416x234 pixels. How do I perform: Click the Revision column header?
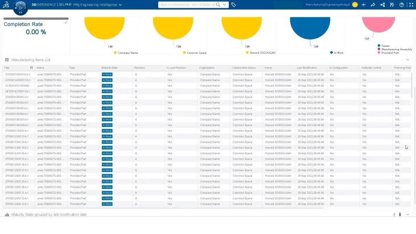[x=139, y=68]
